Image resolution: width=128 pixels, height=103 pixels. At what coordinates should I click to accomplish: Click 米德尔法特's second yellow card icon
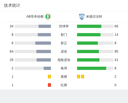(x=82, y=76)
